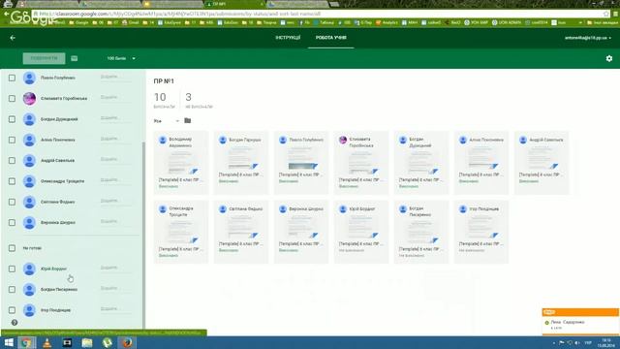Check the box next to Вероніка Шкурко
Viewport: 620px width, 349px height.
pyautogui.click(x=12, y=223)
